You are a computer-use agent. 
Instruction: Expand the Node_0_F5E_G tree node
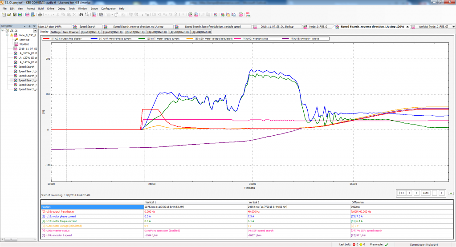click(x=7, y=35)
